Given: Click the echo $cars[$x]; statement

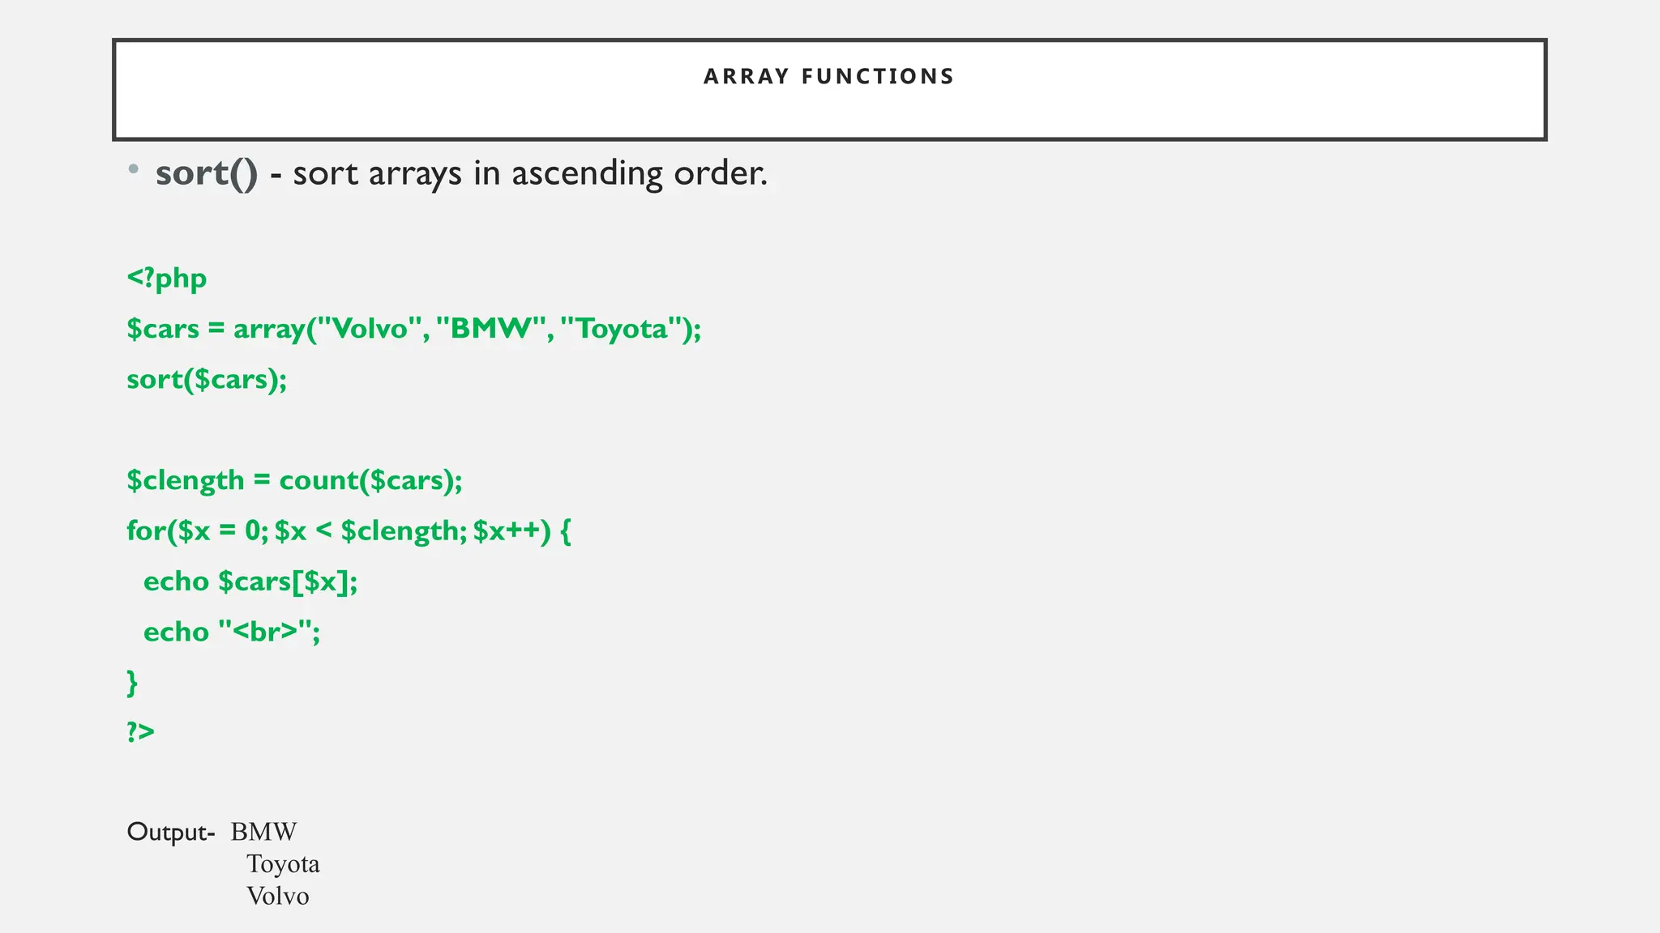Looking at the screenshot, I should (250, 582).
